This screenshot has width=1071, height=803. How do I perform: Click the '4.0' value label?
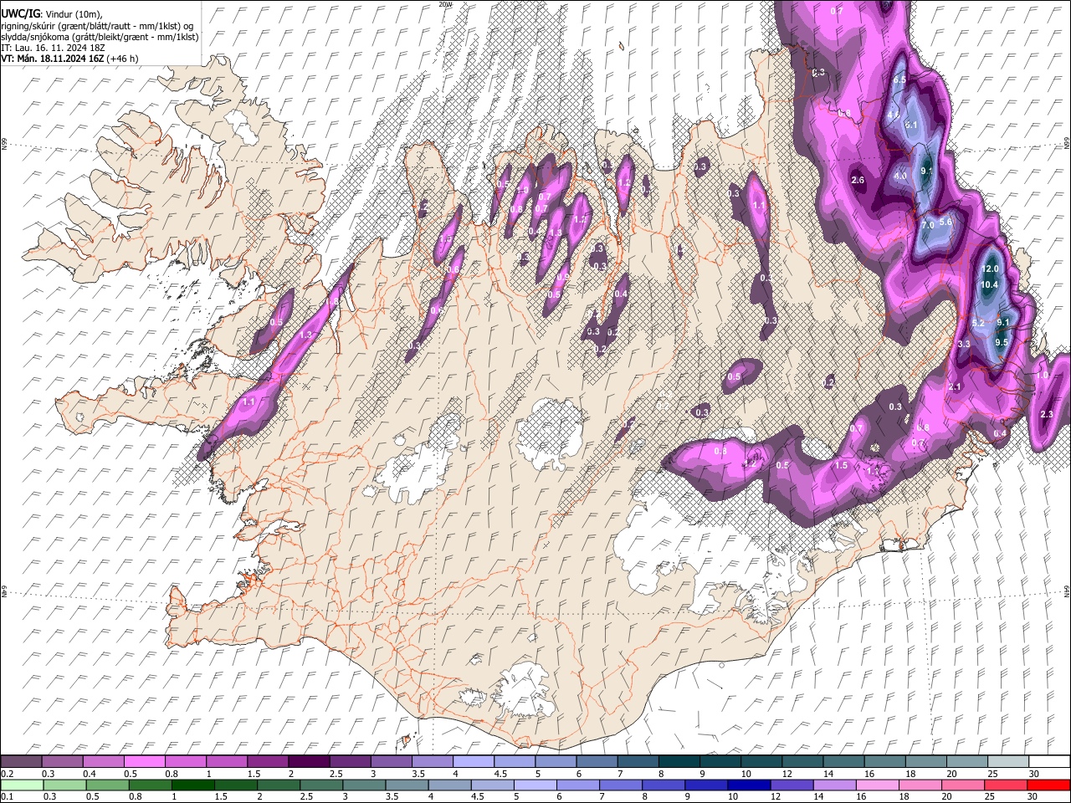[x=900, y=176]
